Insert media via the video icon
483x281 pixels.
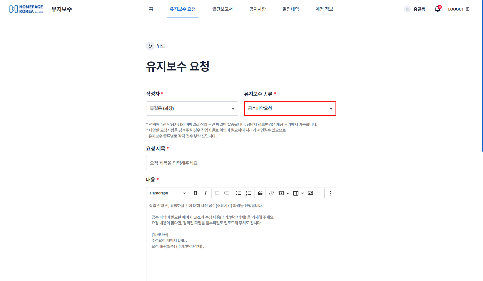pos(282,193)
